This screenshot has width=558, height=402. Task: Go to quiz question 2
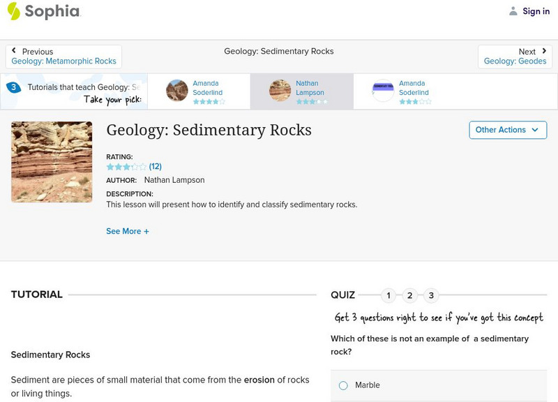coord(409,295)
